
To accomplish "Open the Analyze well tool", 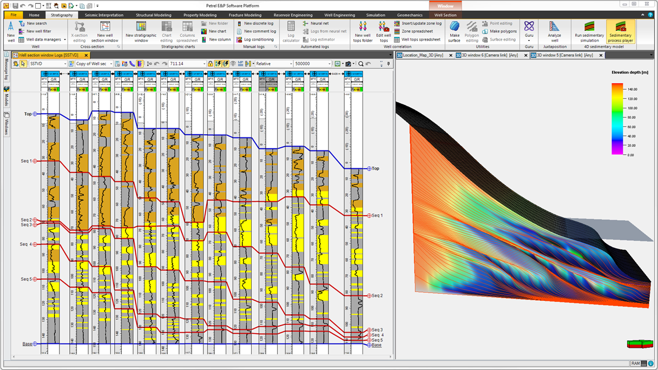I will [x=554, y=31].
